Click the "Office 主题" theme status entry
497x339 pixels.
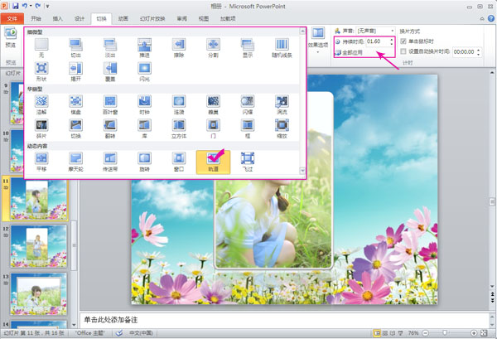point(90,333)
